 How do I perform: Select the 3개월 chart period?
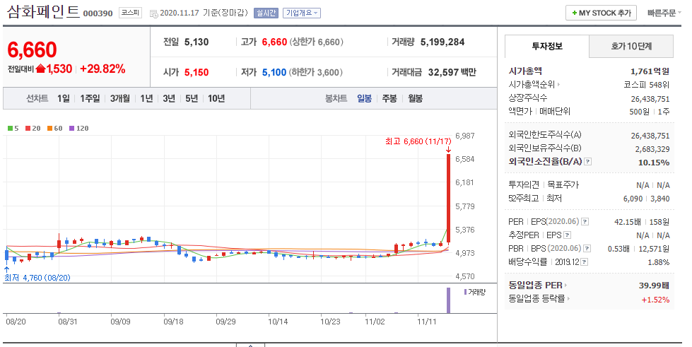pyautogui.click(x=120, y=98)
